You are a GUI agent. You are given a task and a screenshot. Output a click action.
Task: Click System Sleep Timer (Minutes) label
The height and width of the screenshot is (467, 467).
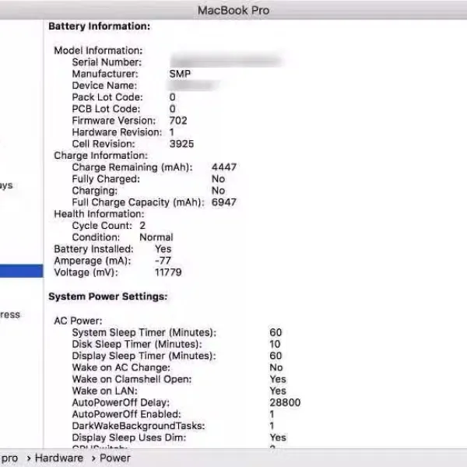coord(144,332)
